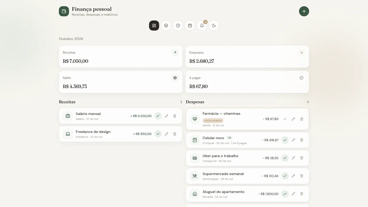This screenshot has height=207, width=368.
Task: Click the 'vence amanhã' badge
Action: point(213,120)
